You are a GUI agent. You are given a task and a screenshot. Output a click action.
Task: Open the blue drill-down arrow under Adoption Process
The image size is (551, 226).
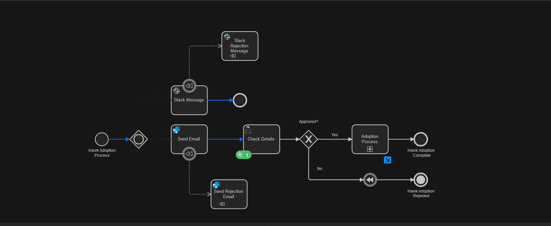[388, 160]
